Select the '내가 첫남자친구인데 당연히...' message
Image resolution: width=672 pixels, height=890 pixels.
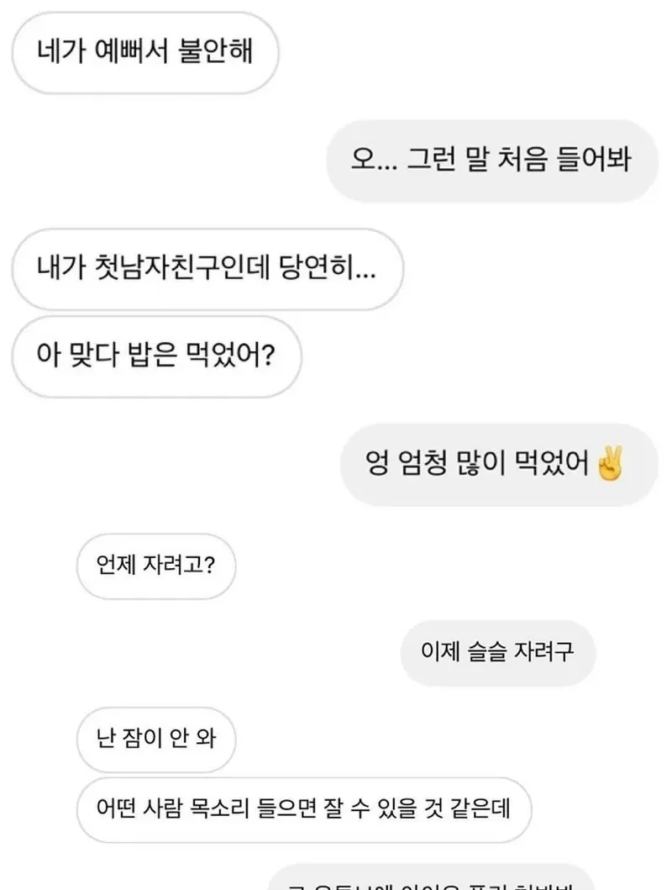207,269
